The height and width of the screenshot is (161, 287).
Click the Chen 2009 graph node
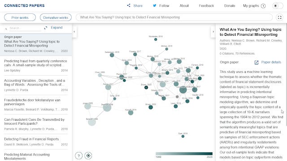100,75
